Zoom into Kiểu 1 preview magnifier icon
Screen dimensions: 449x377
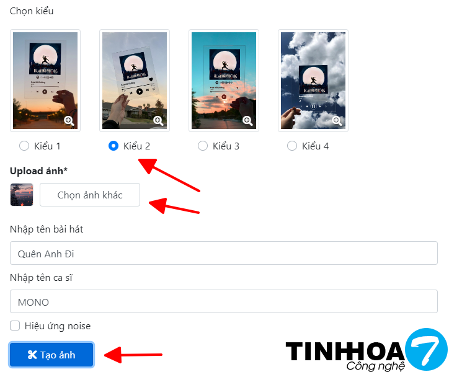click(69, 121)
